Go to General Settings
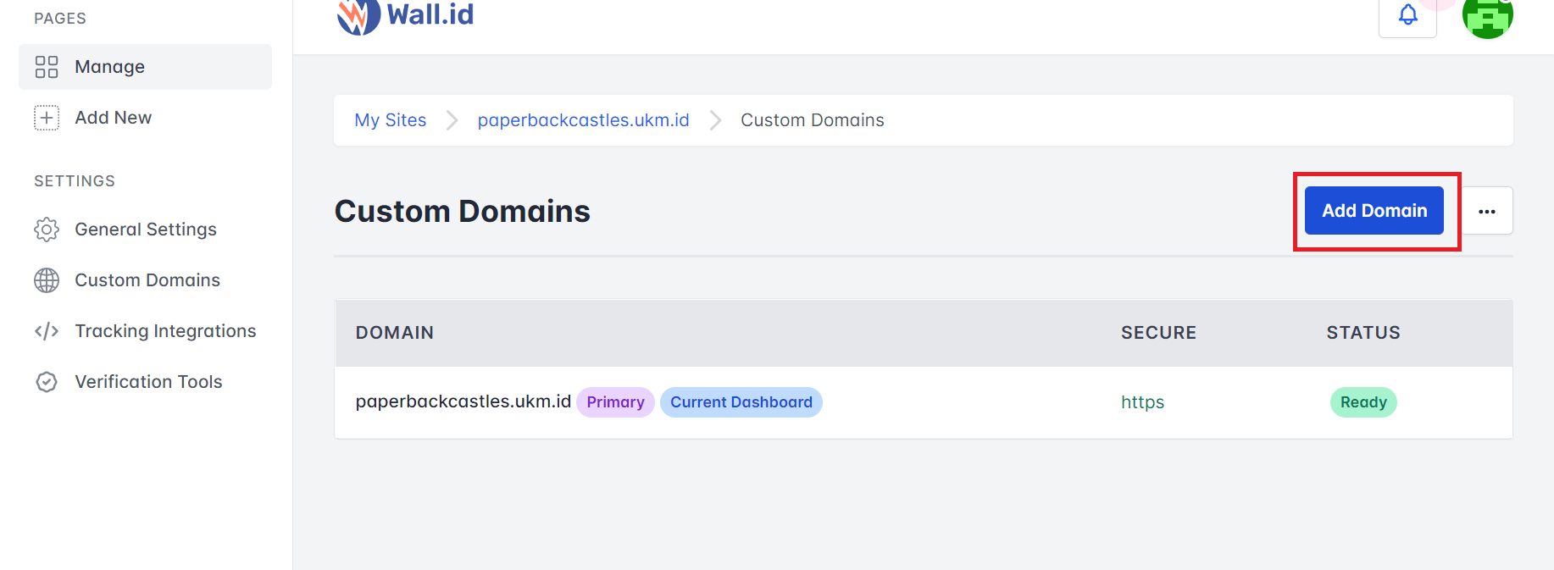The height and width of the screenshot is (570, 1554). coord(145,230)
